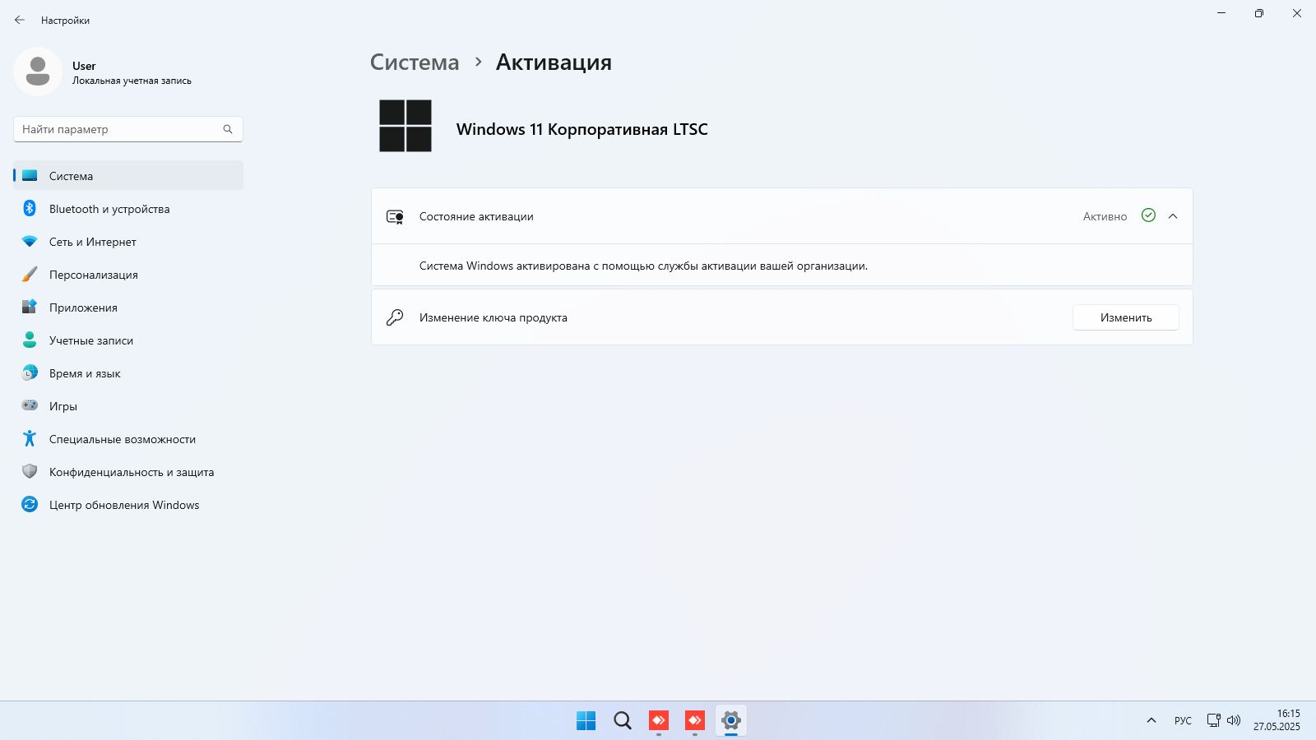Click the activation state certificate icon
Viewport: 1316px width, 740px height.
click(x=395, y=217)
